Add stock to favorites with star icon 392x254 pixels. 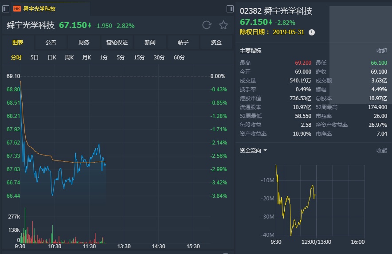point(223,25)
